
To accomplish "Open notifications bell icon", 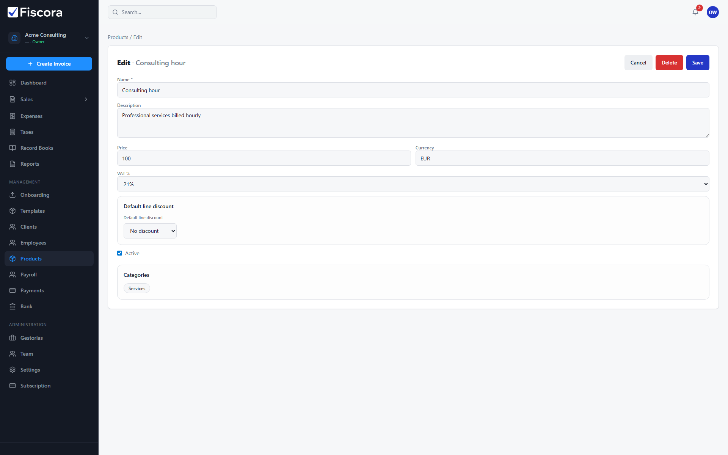I will pyautogui.click(x=695, y=12).
